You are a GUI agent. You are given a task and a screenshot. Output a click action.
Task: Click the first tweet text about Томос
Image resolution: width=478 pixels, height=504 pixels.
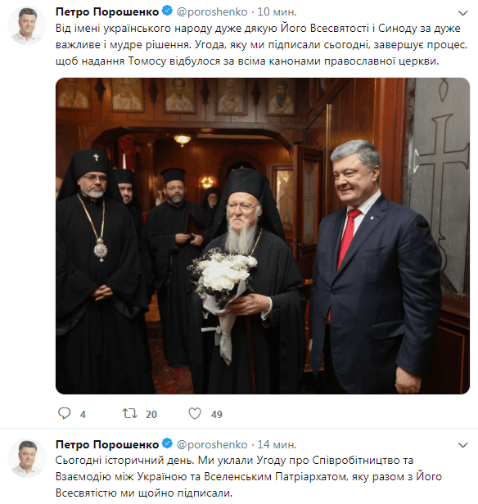click(x=261, y=44)
